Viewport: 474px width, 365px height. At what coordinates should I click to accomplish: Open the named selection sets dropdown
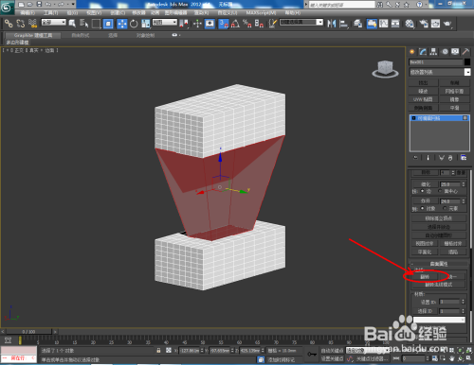tap(301, 23)
